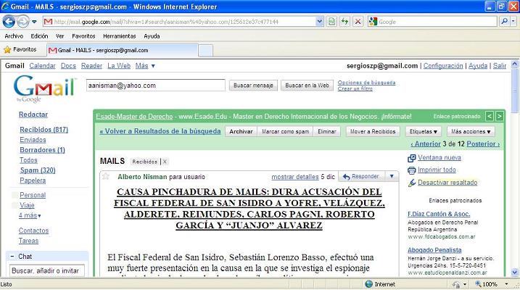Click the browser Forward arrow button
This screenshot has width=520, height=290.
tap(23, 22)
